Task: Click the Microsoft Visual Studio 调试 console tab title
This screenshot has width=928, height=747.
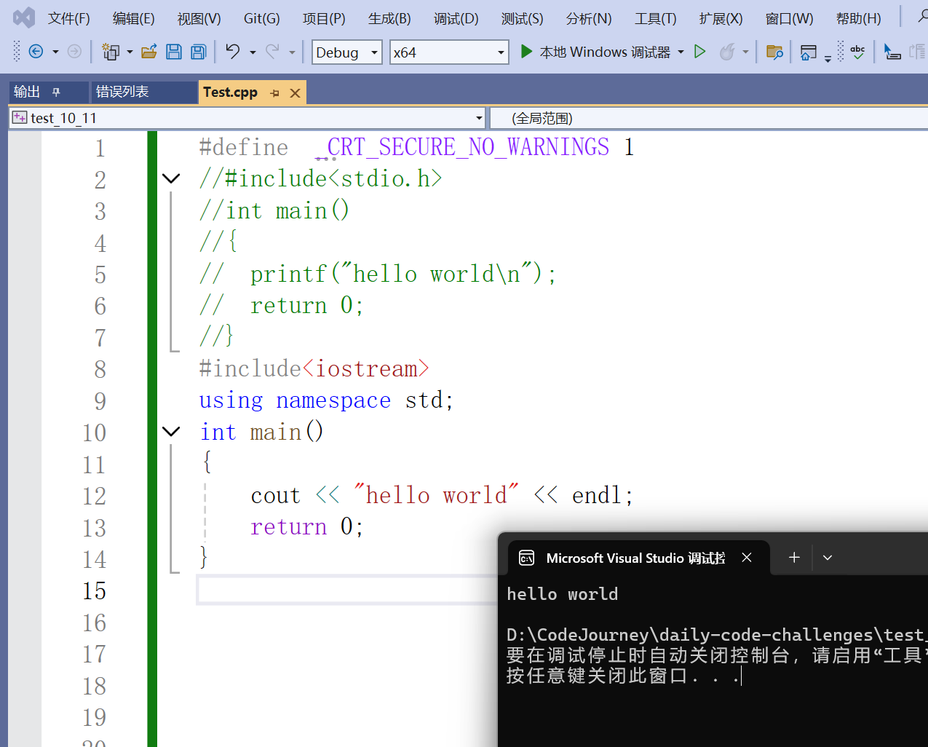Action: pos(635,558)
